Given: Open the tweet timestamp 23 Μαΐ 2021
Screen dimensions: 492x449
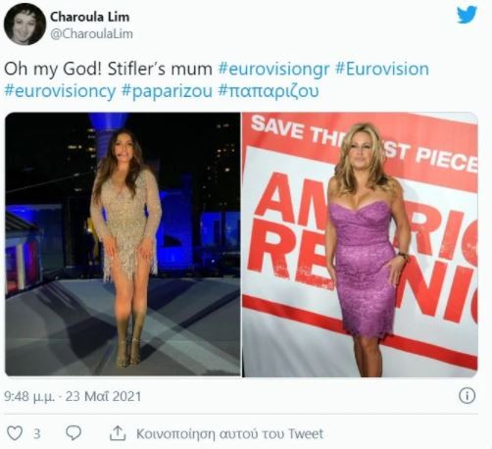Looking at the screenshot, I should tap(103, 396).
